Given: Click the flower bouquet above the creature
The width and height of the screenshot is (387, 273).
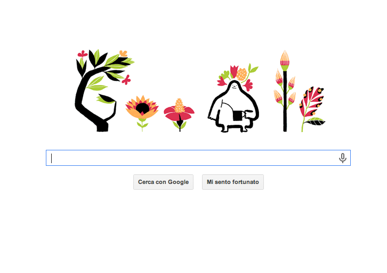Looking at the screenshot, I should (237, 75).
